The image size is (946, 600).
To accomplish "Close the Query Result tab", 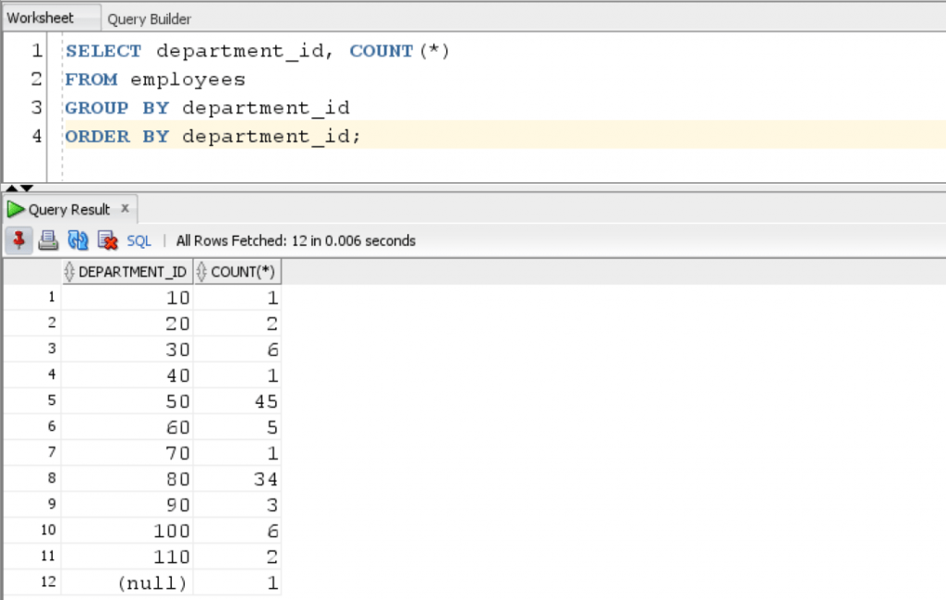I will pyautogui.click(x=125, y=209).
